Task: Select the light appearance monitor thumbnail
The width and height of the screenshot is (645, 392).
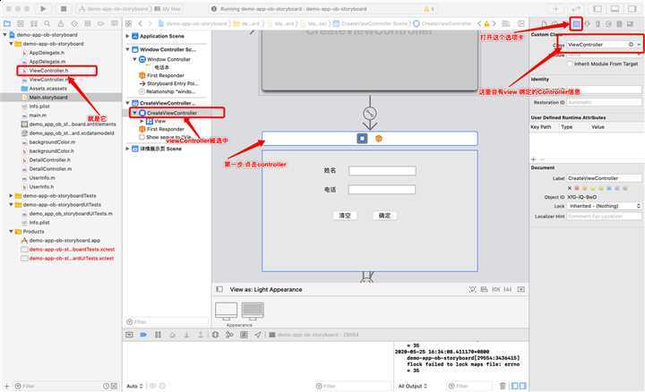Action: (227, 311)
